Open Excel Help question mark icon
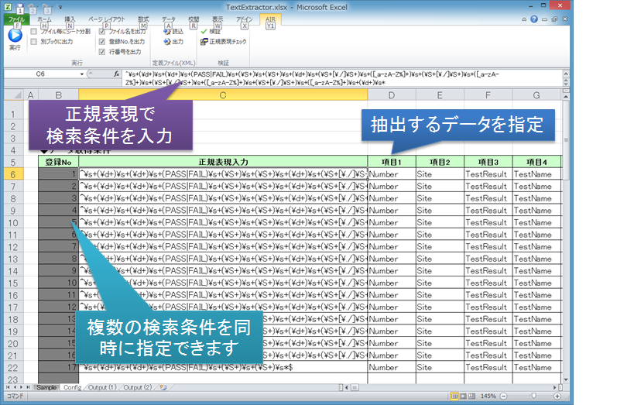Image resolution: width=634 pixels, height=405 pixels. click(534, 19)
